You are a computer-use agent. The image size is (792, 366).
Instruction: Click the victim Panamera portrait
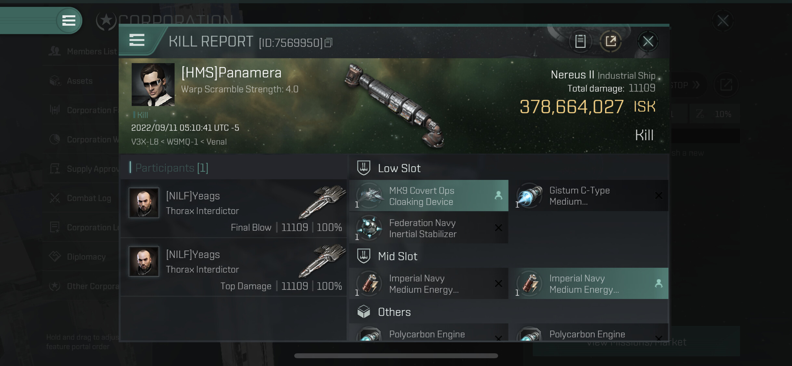tap(153, 85)
